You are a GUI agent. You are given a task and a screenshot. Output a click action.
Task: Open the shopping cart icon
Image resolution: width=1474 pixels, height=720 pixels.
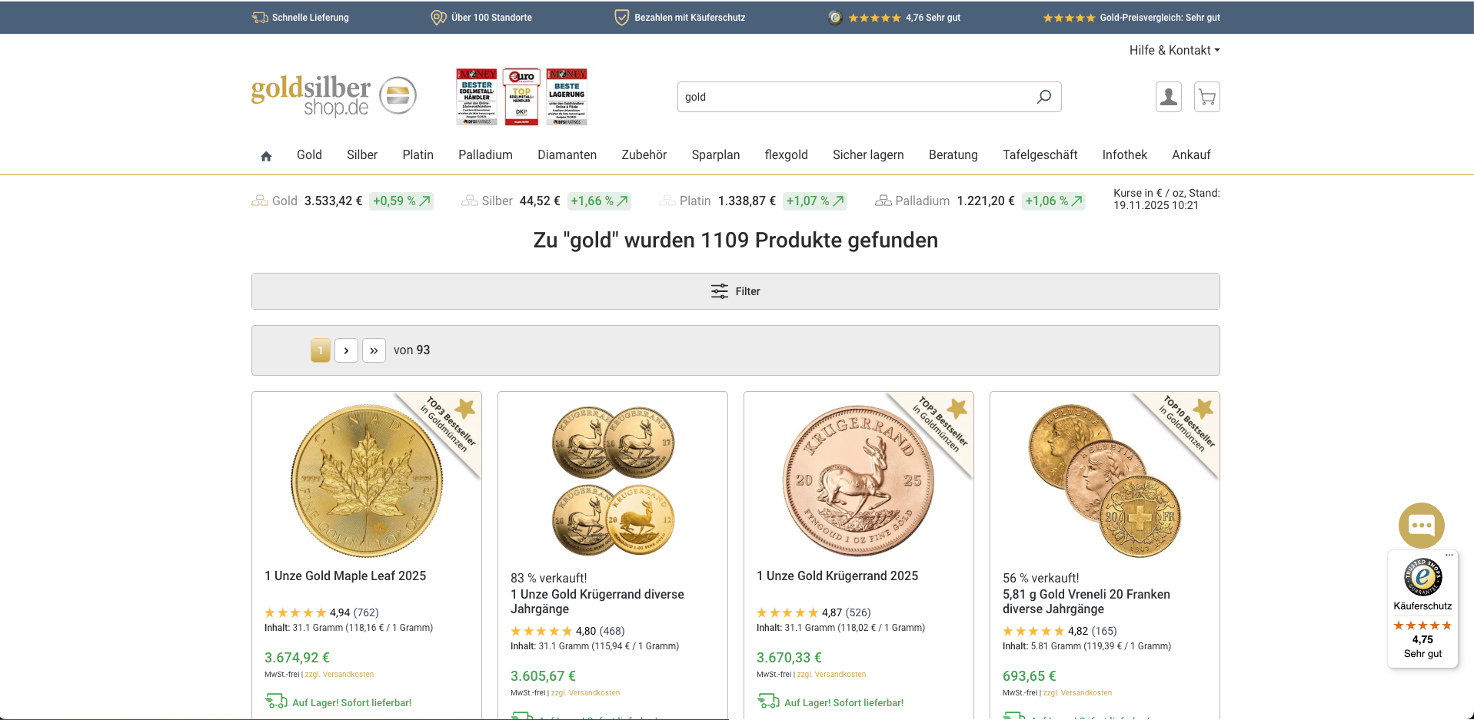[x=1207, y=97]
